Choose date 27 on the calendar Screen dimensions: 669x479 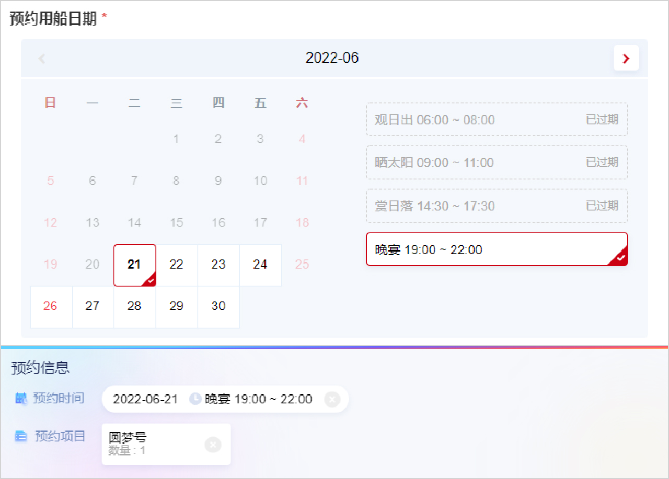[93, 307]
